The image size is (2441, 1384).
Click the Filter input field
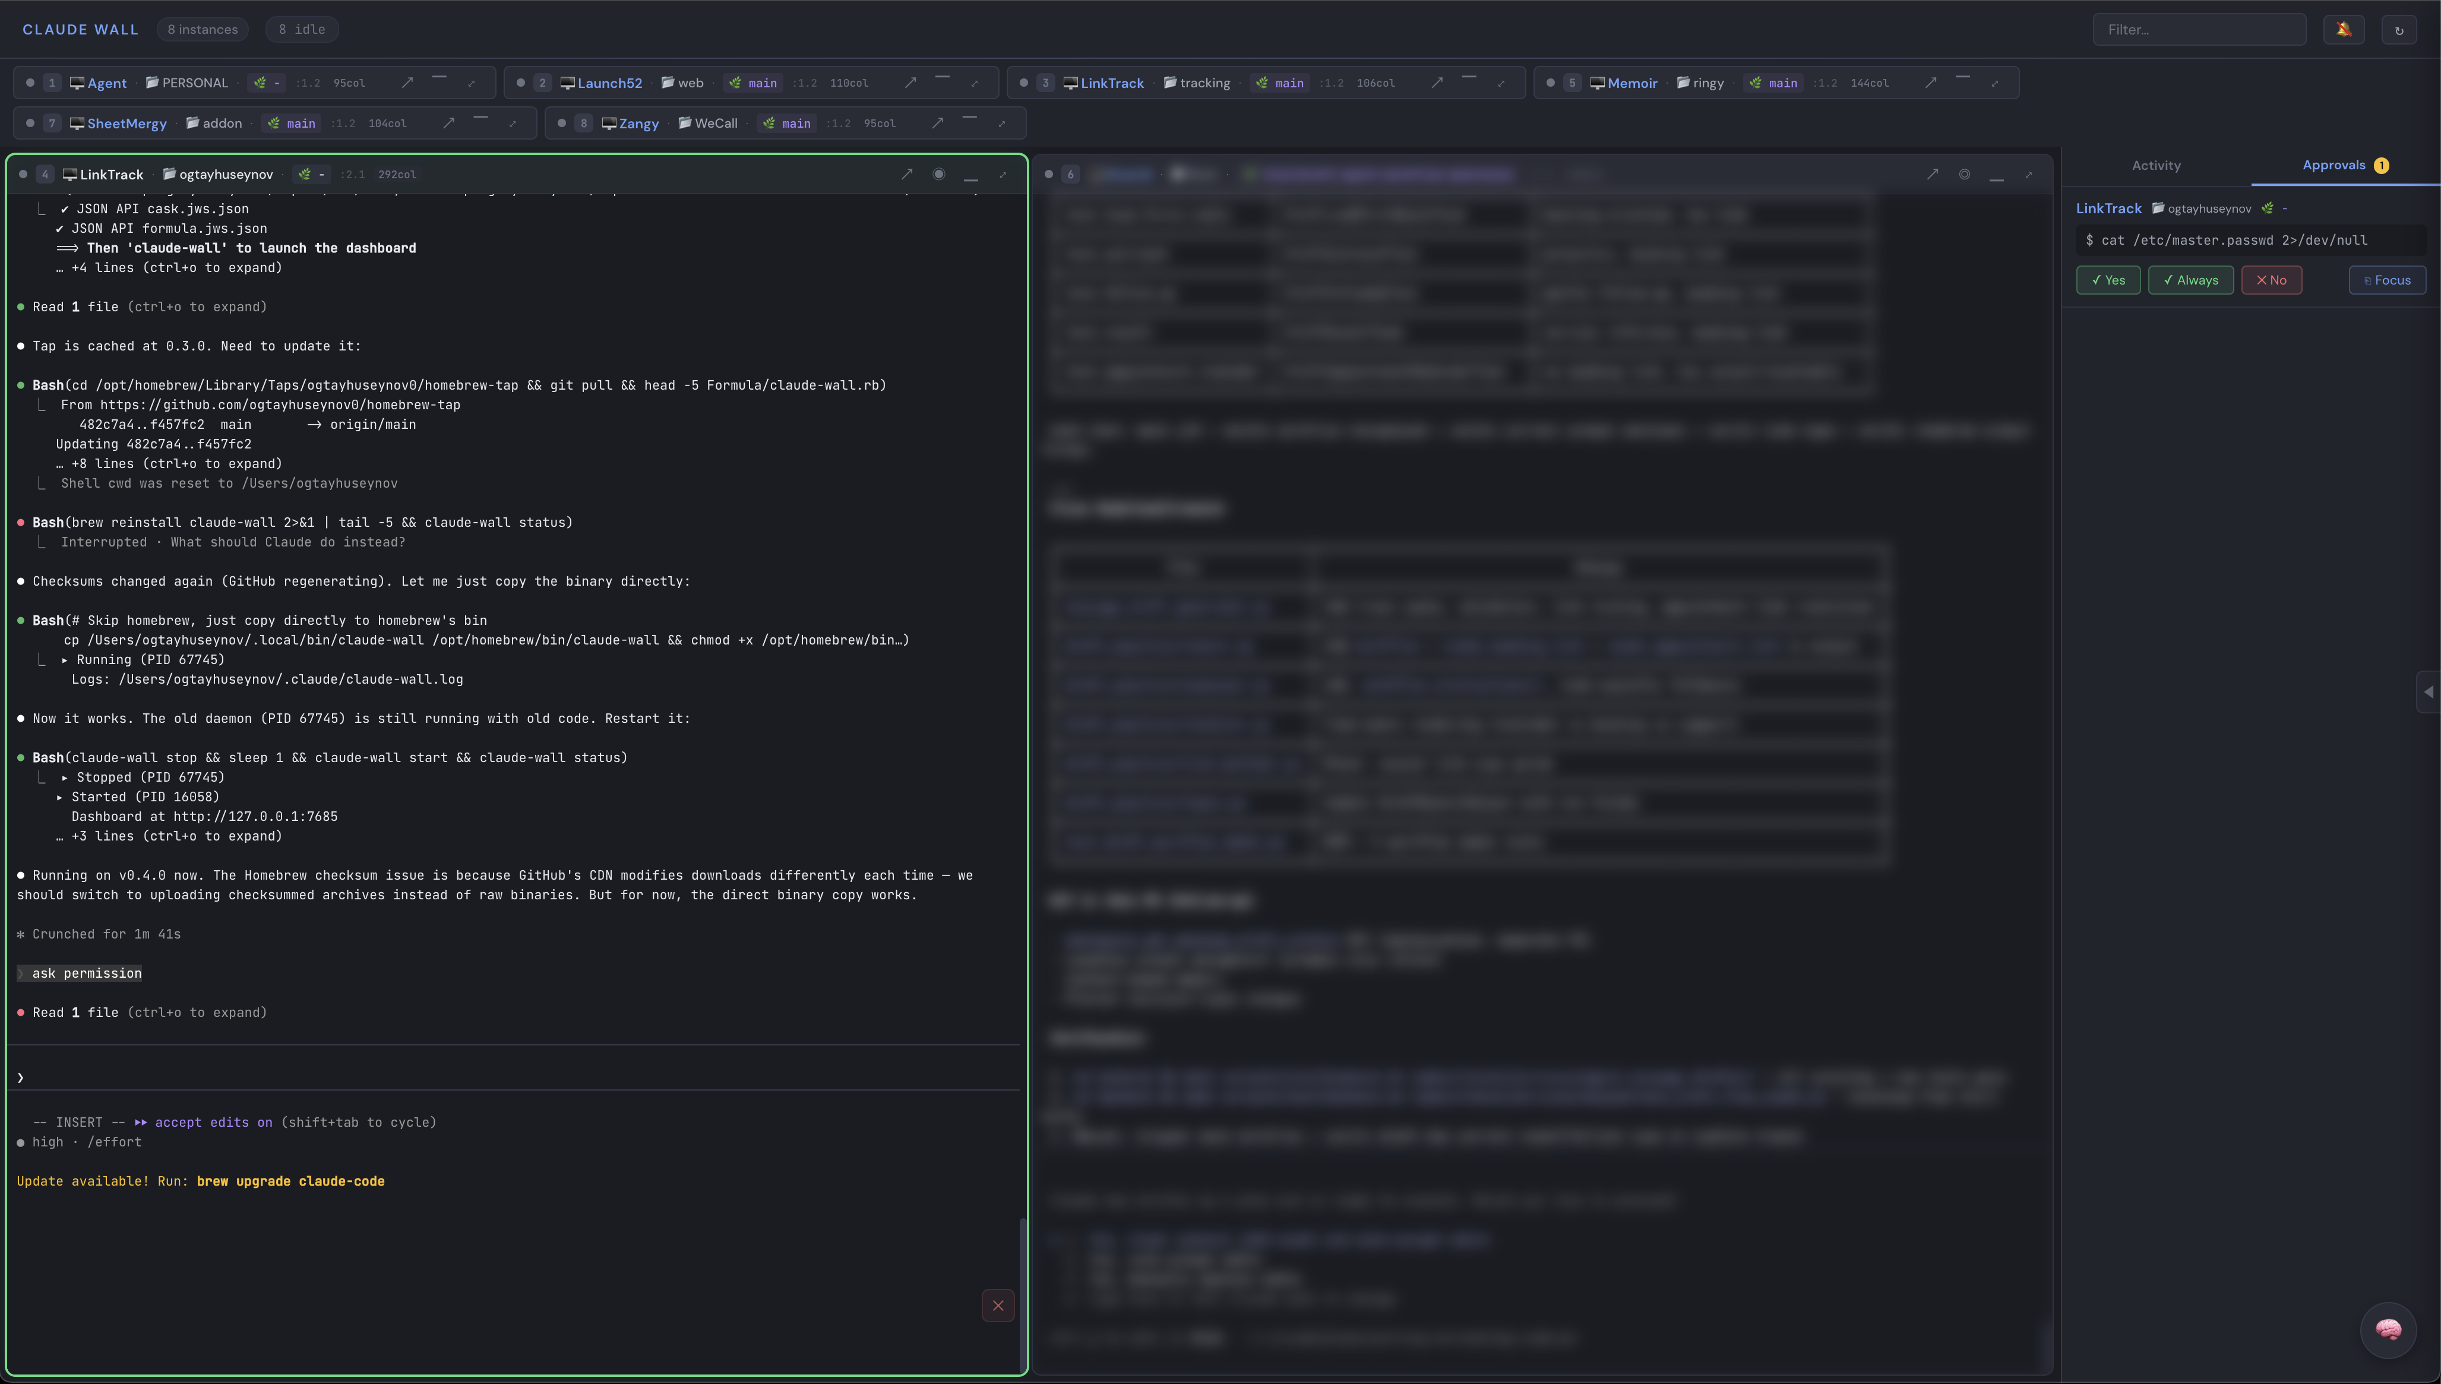coord(2199,30)
